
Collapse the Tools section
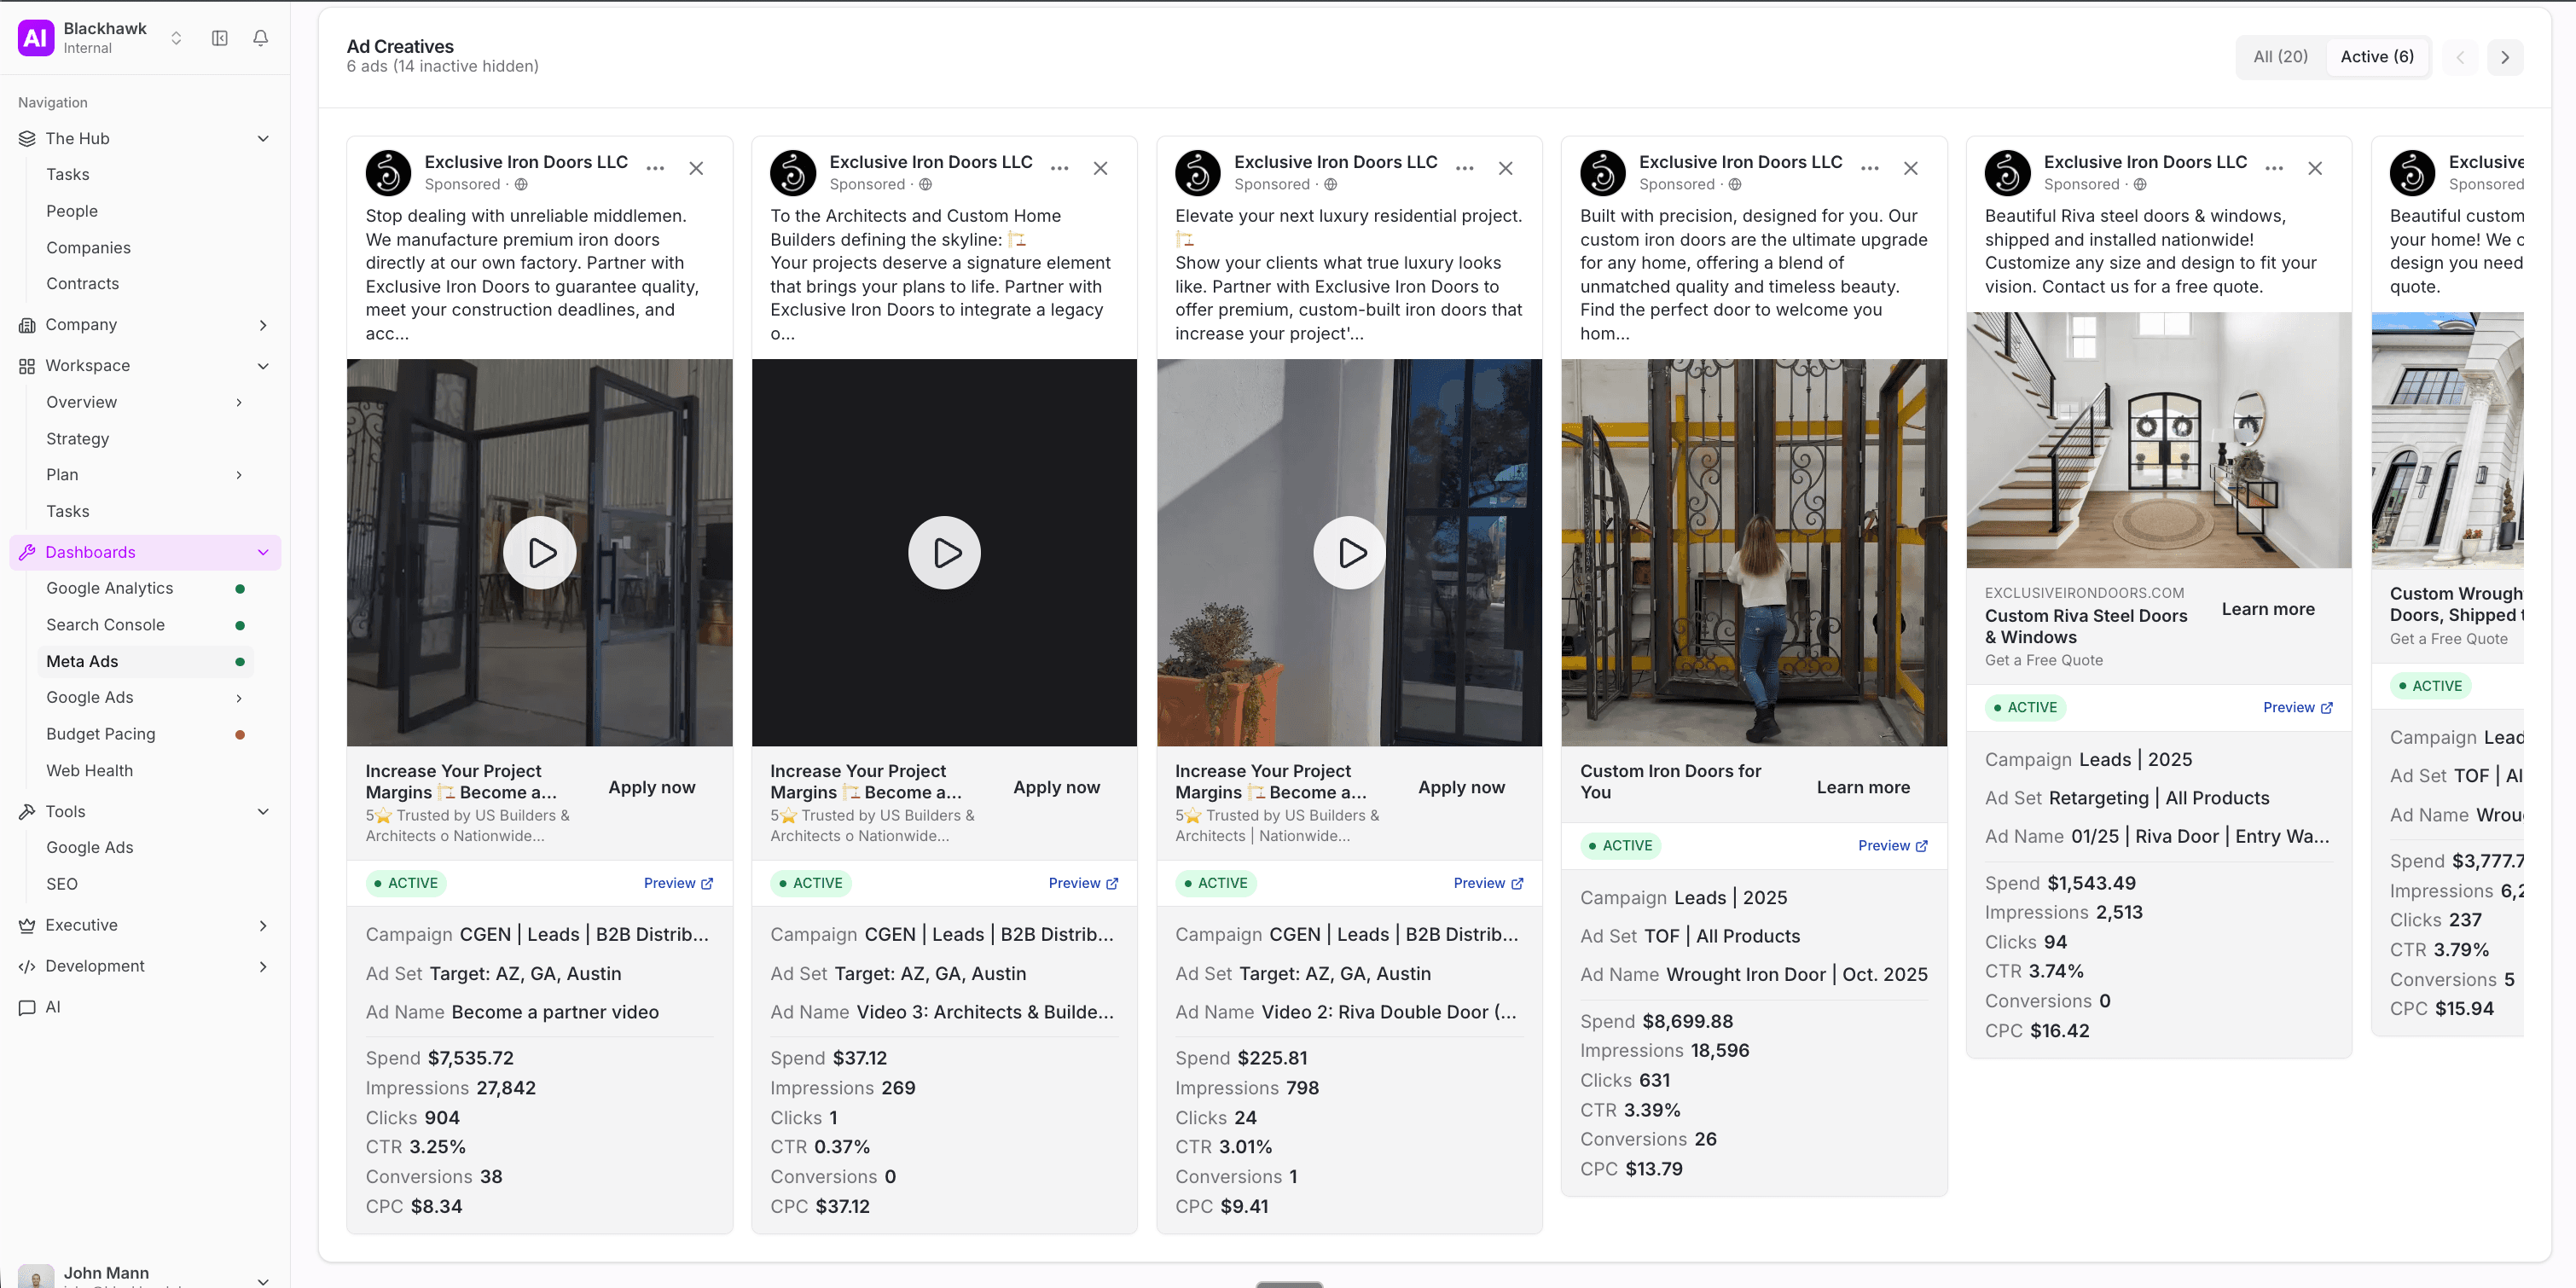coord(263,812)
